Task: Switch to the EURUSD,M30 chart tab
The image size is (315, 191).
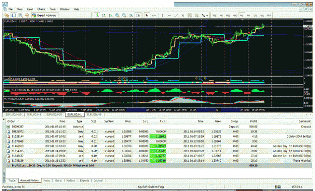Action: click(x=54, y=114)
